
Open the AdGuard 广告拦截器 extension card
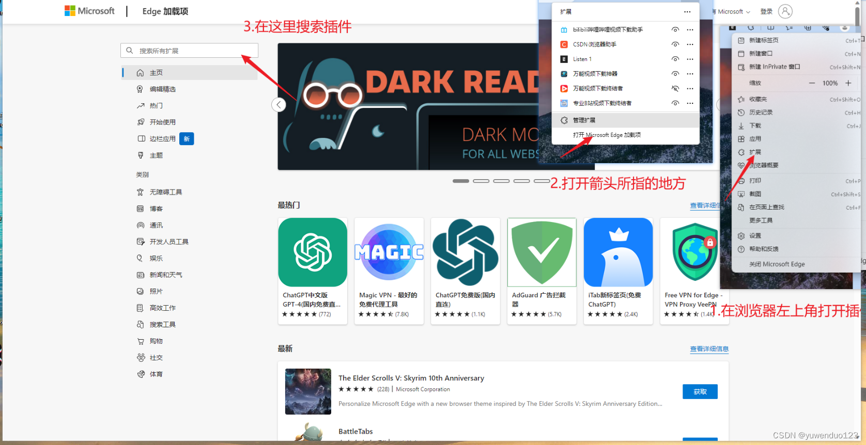(x=542, y=271)
